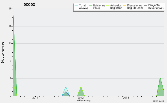167x103 pixels.
Task: Click the 2013 x-axis label
Action: click(x=126, y=98)
